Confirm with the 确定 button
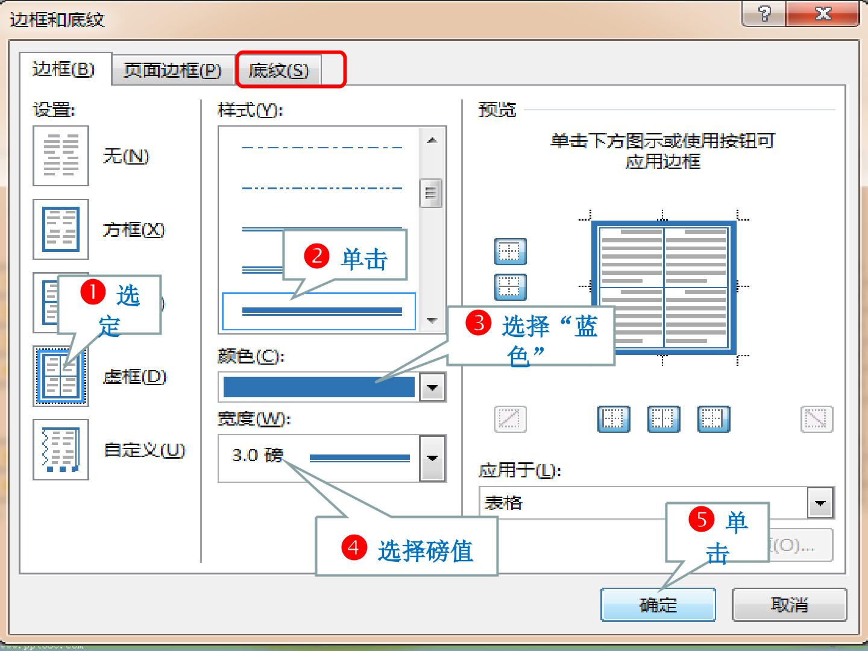 [x=658, y=605]
